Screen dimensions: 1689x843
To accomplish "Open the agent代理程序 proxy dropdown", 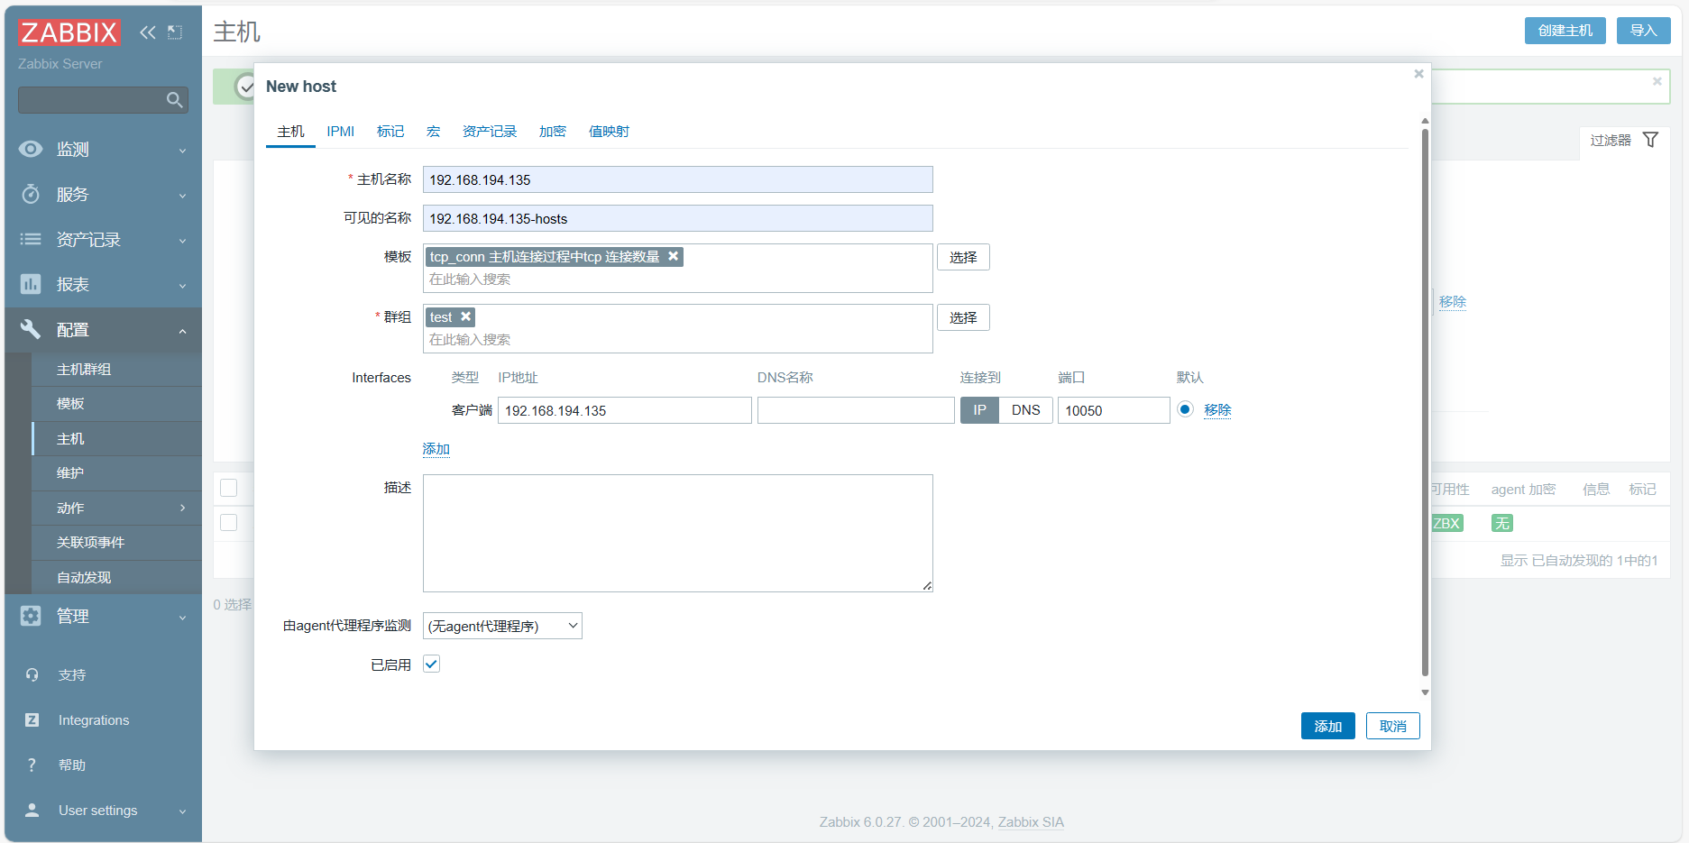I will click(x=502, y=626).
